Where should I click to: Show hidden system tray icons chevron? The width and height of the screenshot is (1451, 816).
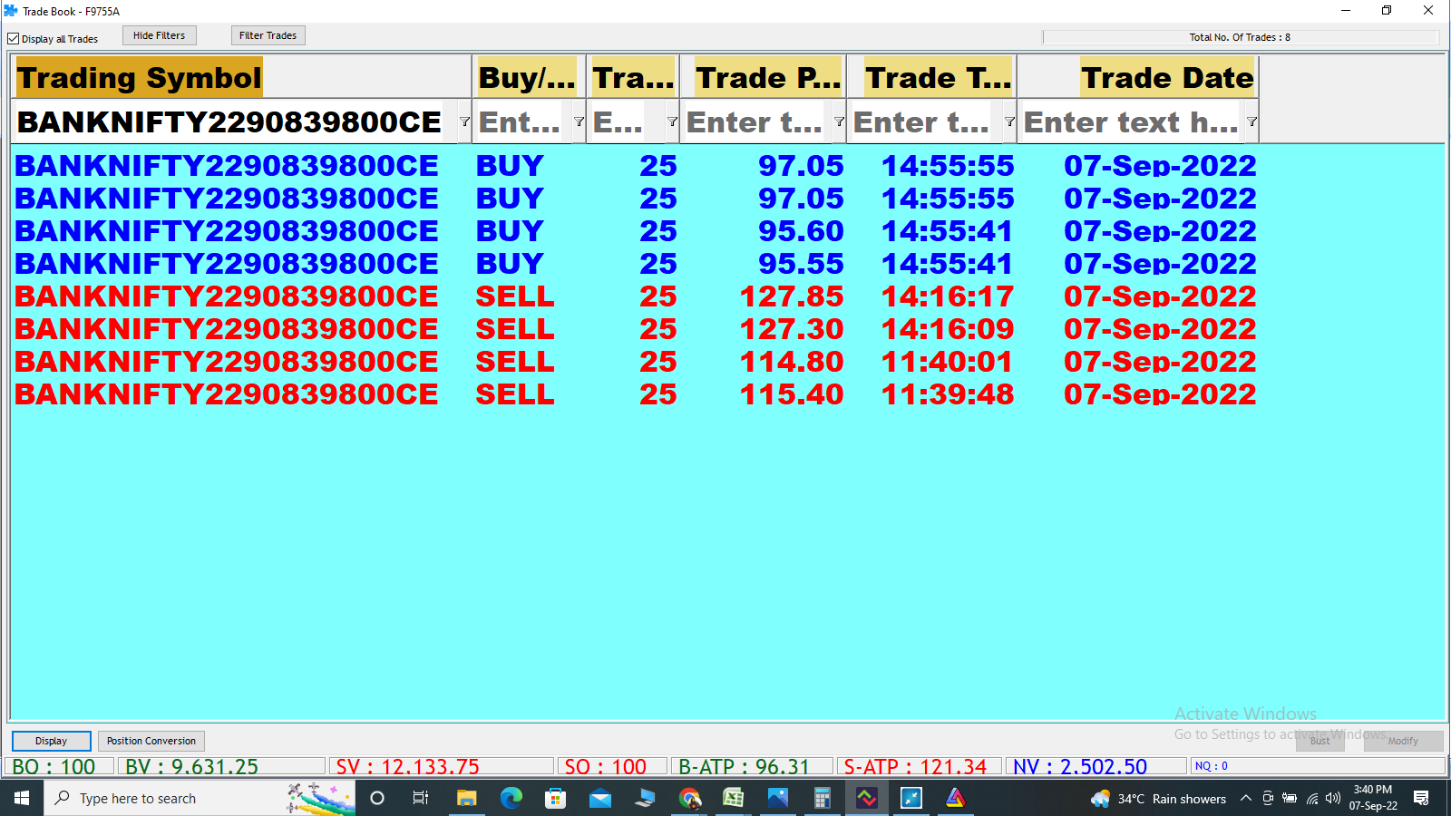(x=1245, y=799)
